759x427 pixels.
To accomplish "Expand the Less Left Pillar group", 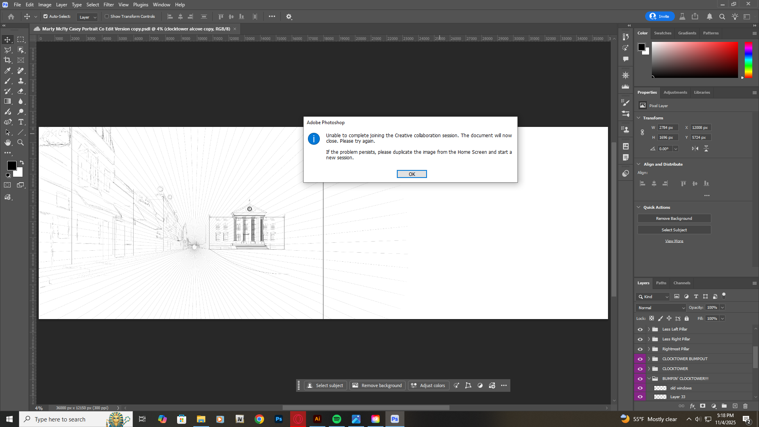I will pyautogui.click(x=648, y=329).
